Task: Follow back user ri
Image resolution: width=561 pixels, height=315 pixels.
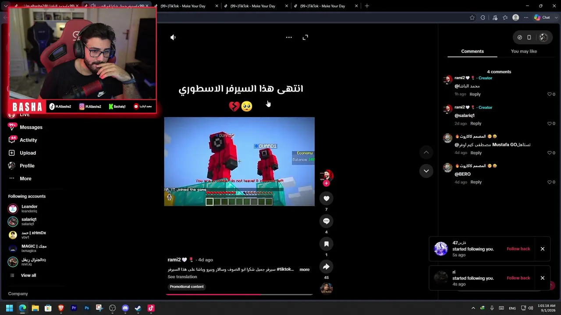Action: point(518,278)
